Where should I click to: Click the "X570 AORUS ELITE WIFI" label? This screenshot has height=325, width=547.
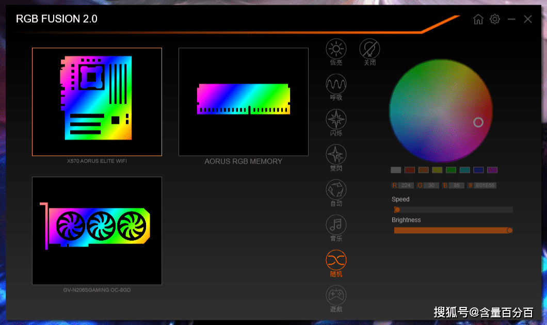tap(97, 161)
